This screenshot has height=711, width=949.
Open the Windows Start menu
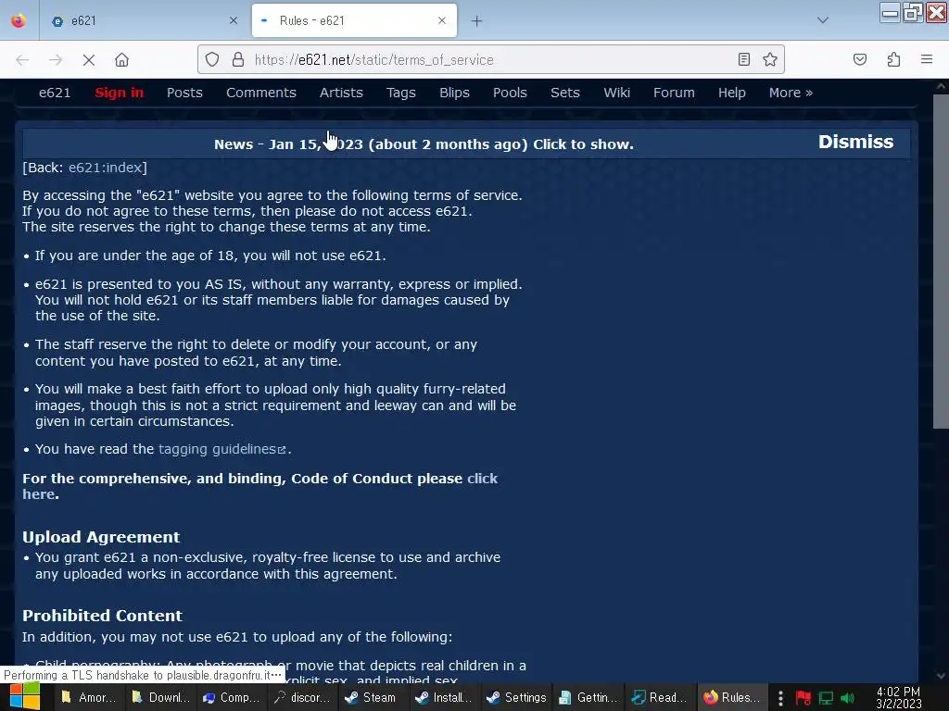point(24,697)
